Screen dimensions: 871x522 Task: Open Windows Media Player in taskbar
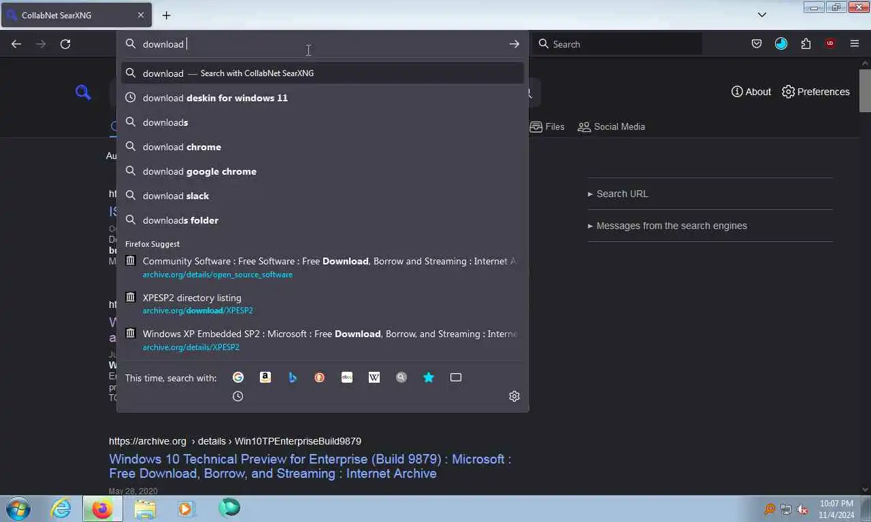tap(186, 508)
